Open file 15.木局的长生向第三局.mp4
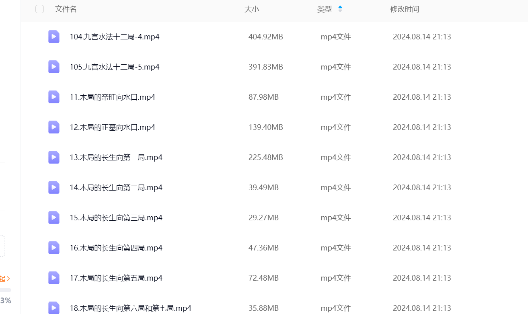This screenshot has height=314, width=528. (x=116, y=218)
